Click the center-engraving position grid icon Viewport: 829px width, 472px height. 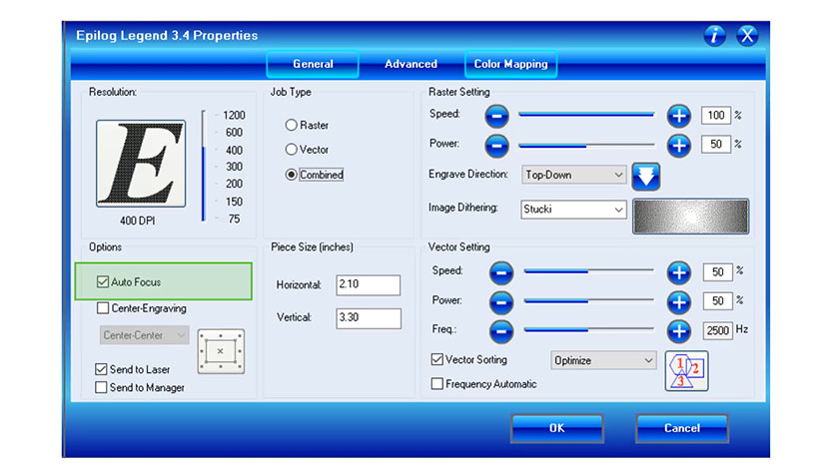click(x=220, y=351)
